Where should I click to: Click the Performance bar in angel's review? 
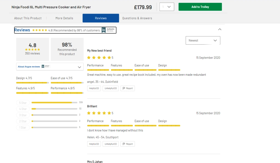tap(98, 70)
